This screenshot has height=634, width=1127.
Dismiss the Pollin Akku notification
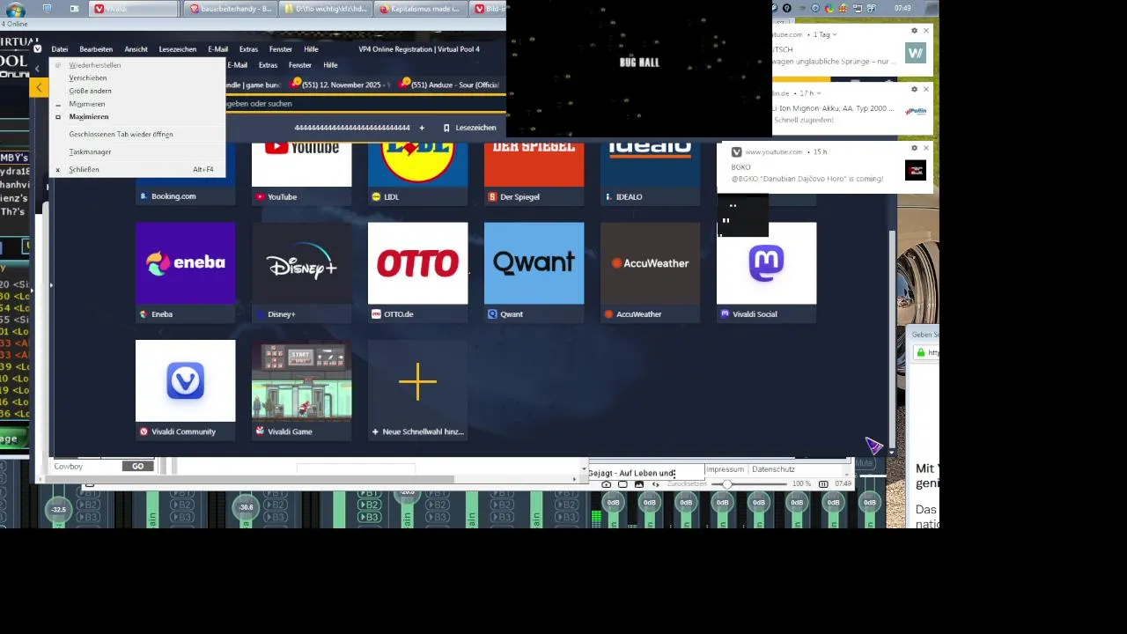pos(926,89)
